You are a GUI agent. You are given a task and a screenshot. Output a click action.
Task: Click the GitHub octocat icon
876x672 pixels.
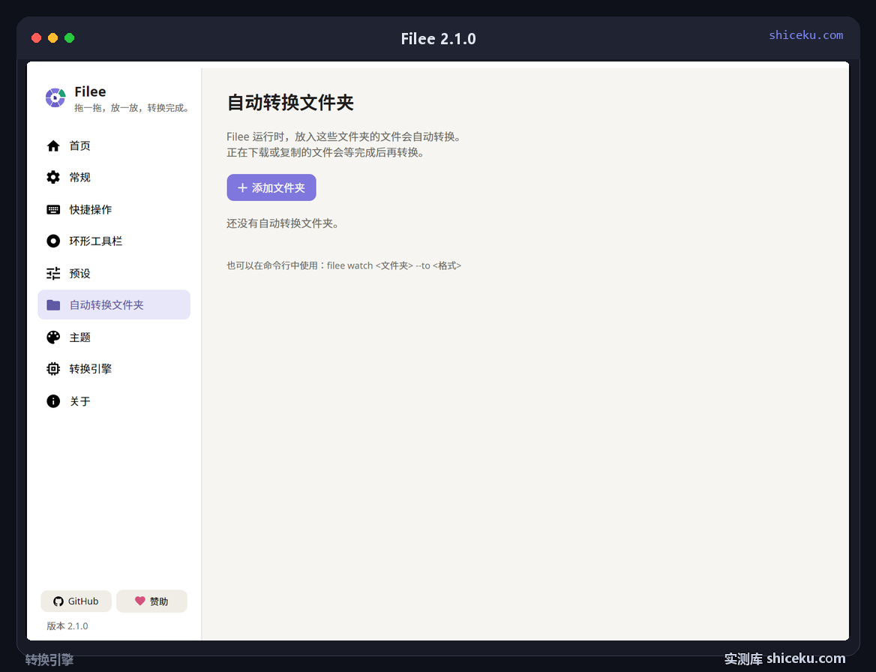[x=58, y=601]
